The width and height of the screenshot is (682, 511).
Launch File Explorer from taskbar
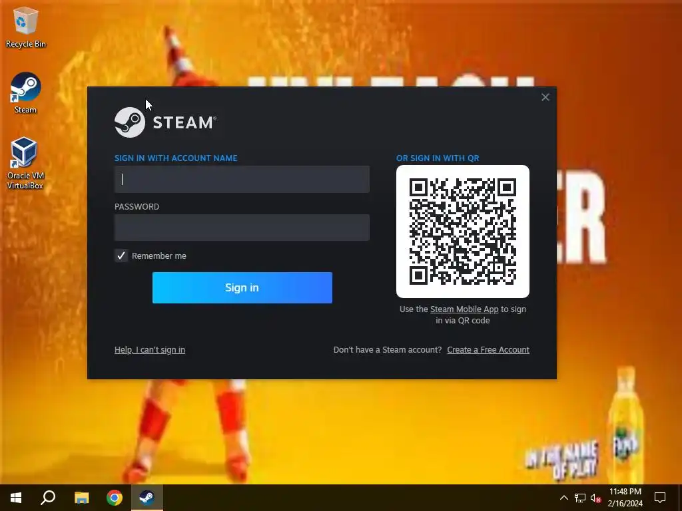[81, 498]
